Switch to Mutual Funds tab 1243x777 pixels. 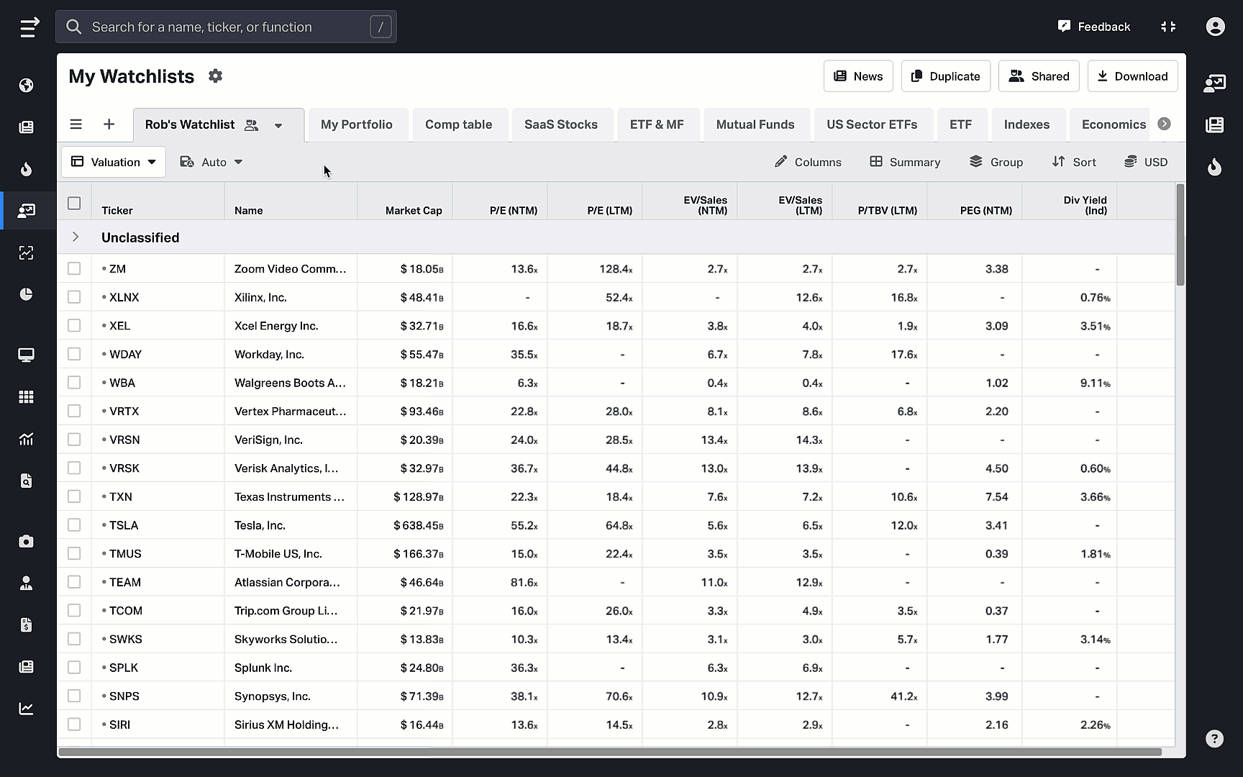tap(755, 124)
